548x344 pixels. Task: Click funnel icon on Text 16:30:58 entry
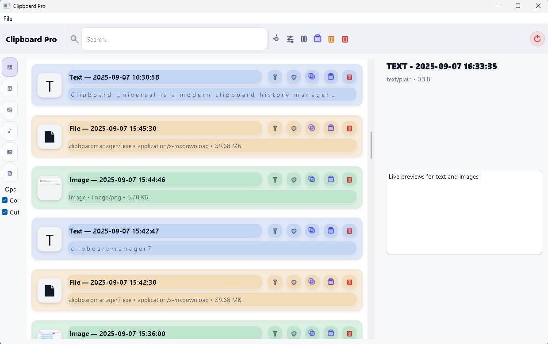275,77
